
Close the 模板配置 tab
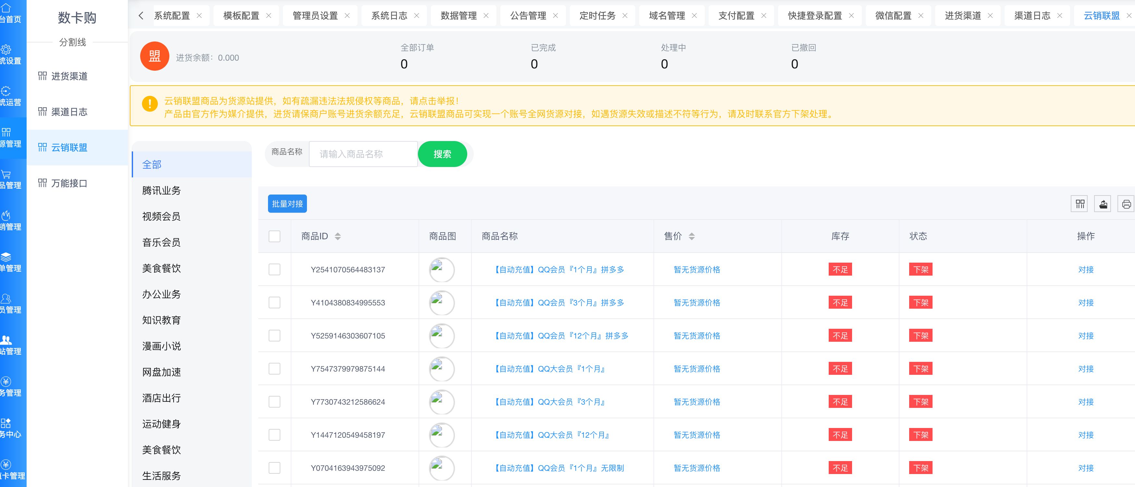[x=269, y=16]
